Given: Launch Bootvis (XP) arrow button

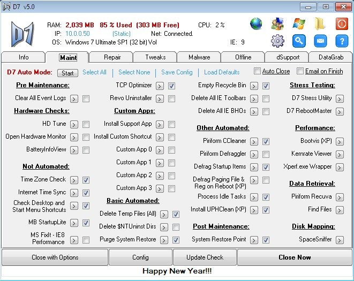Looking at the screenshot, I should click(x=340, y=141).
